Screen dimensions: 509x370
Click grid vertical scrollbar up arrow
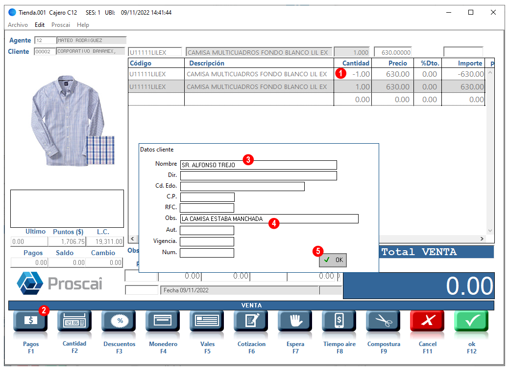(x=490, y=72)
